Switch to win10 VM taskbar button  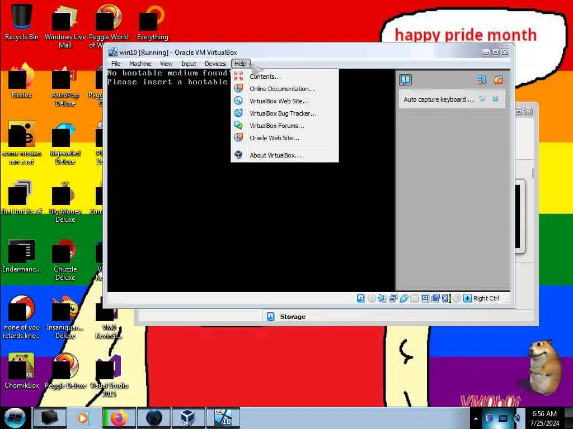coord(223,418)
